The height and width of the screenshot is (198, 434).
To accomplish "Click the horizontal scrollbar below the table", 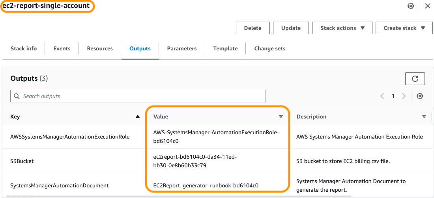I will coord(178,196).
